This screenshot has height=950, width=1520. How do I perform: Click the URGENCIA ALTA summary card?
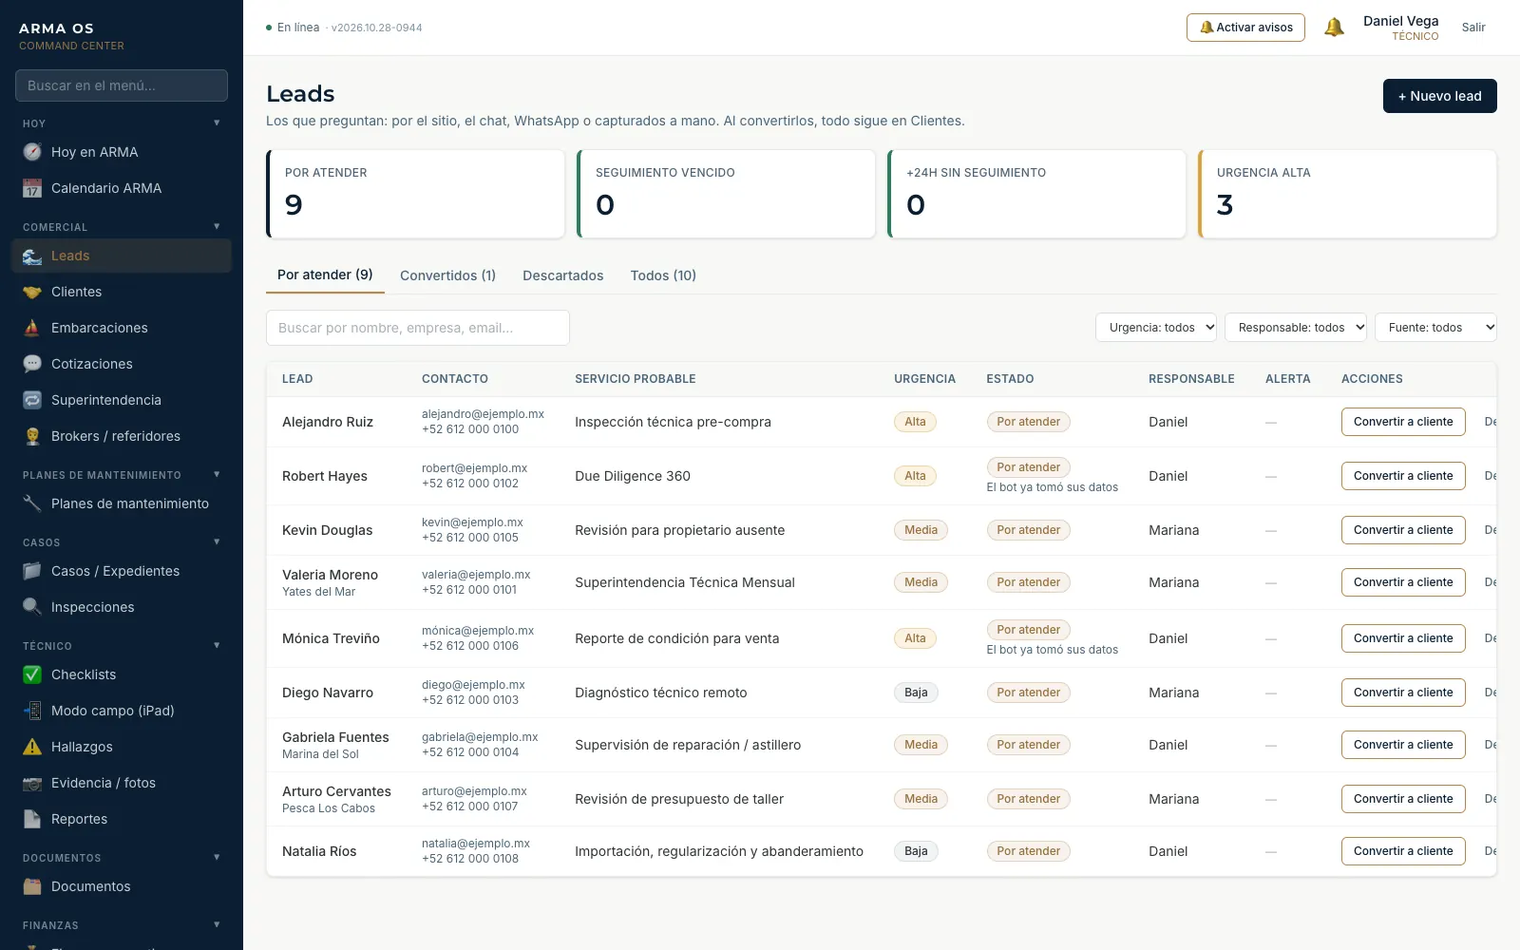pos(1347,194)
